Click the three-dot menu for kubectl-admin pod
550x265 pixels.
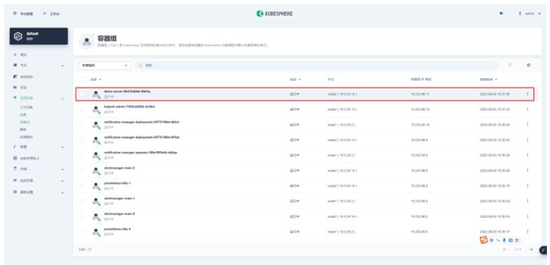pyautogui.click(x=527, y=109)
